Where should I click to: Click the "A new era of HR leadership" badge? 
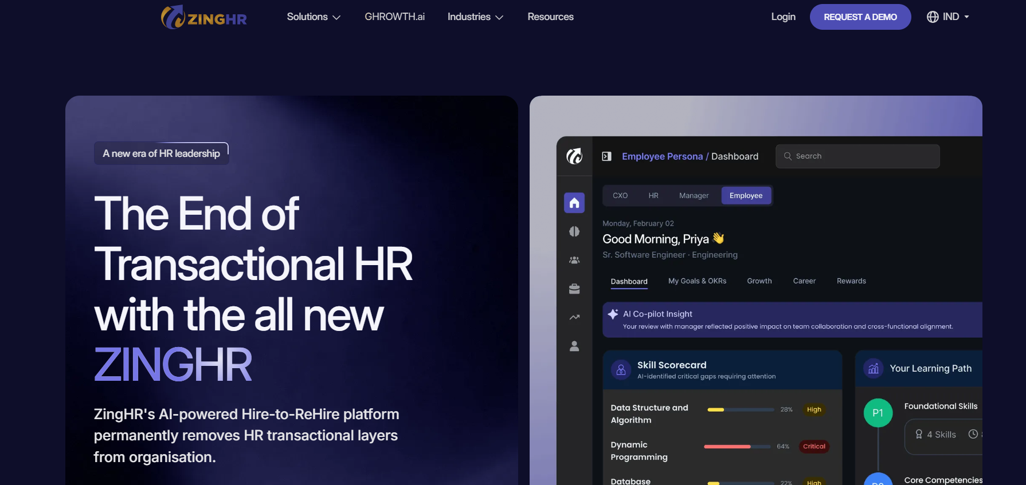point(161,153)
